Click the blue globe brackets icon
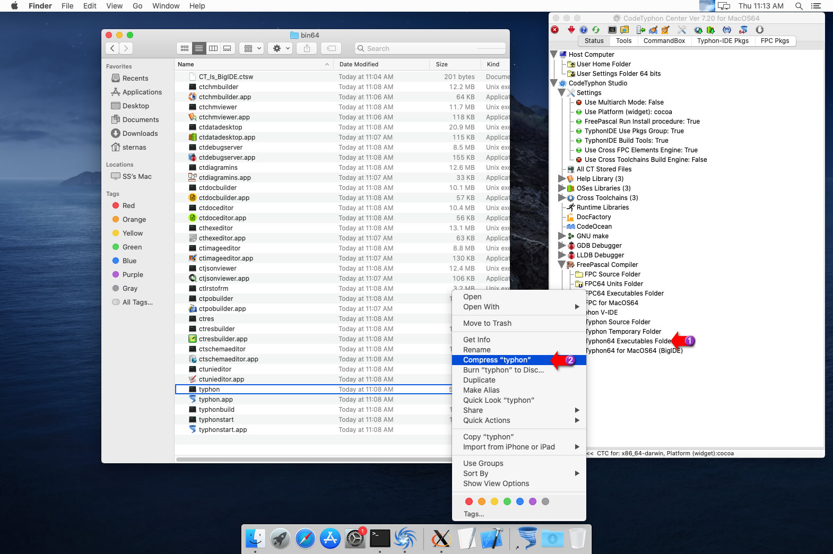833x554 pixels. (x=727, y=30)
